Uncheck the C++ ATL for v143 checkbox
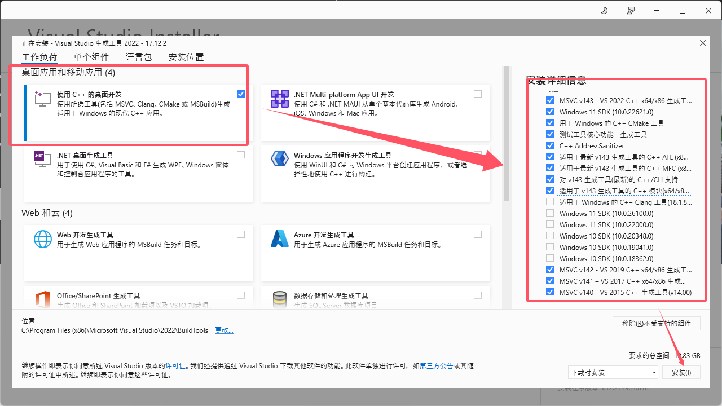722x406 pixels. point(550,157)
